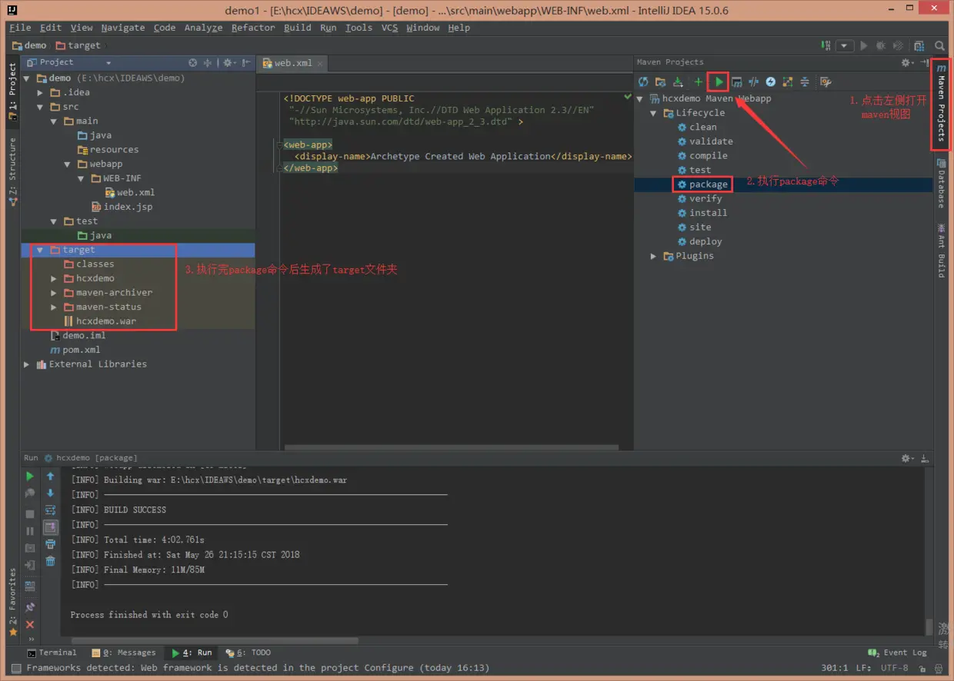Open Maven Settings wrench icon

pos(826,81)
